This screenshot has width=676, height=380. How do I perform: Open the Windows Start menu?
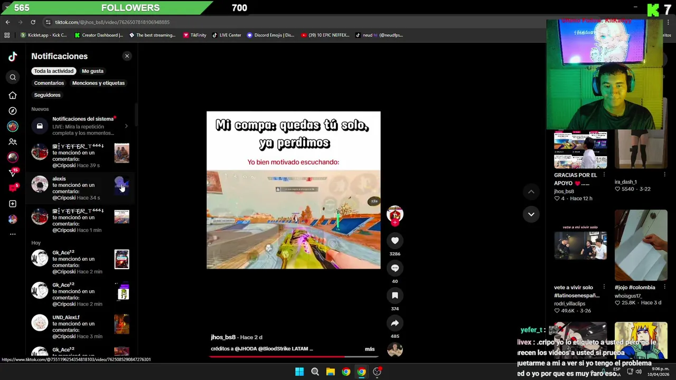299,372
